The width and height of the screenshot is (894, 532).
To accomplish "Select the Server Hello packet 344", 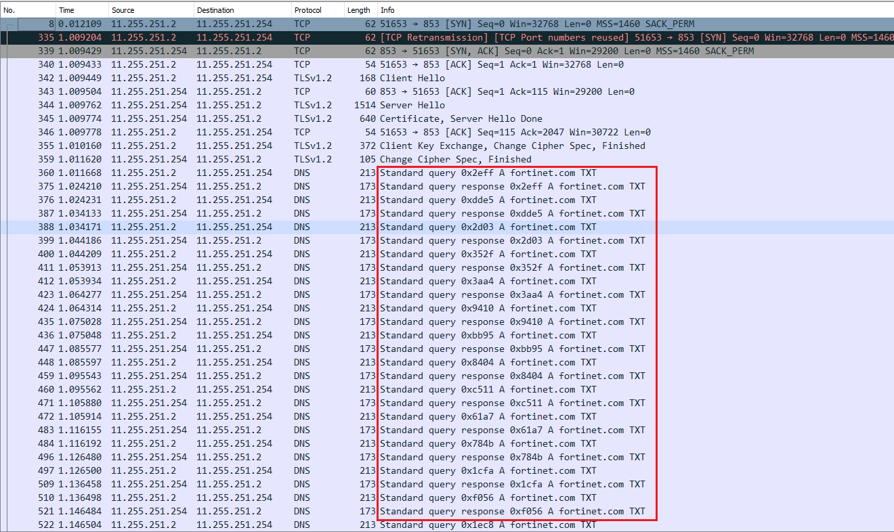I will tap(447, 105).
